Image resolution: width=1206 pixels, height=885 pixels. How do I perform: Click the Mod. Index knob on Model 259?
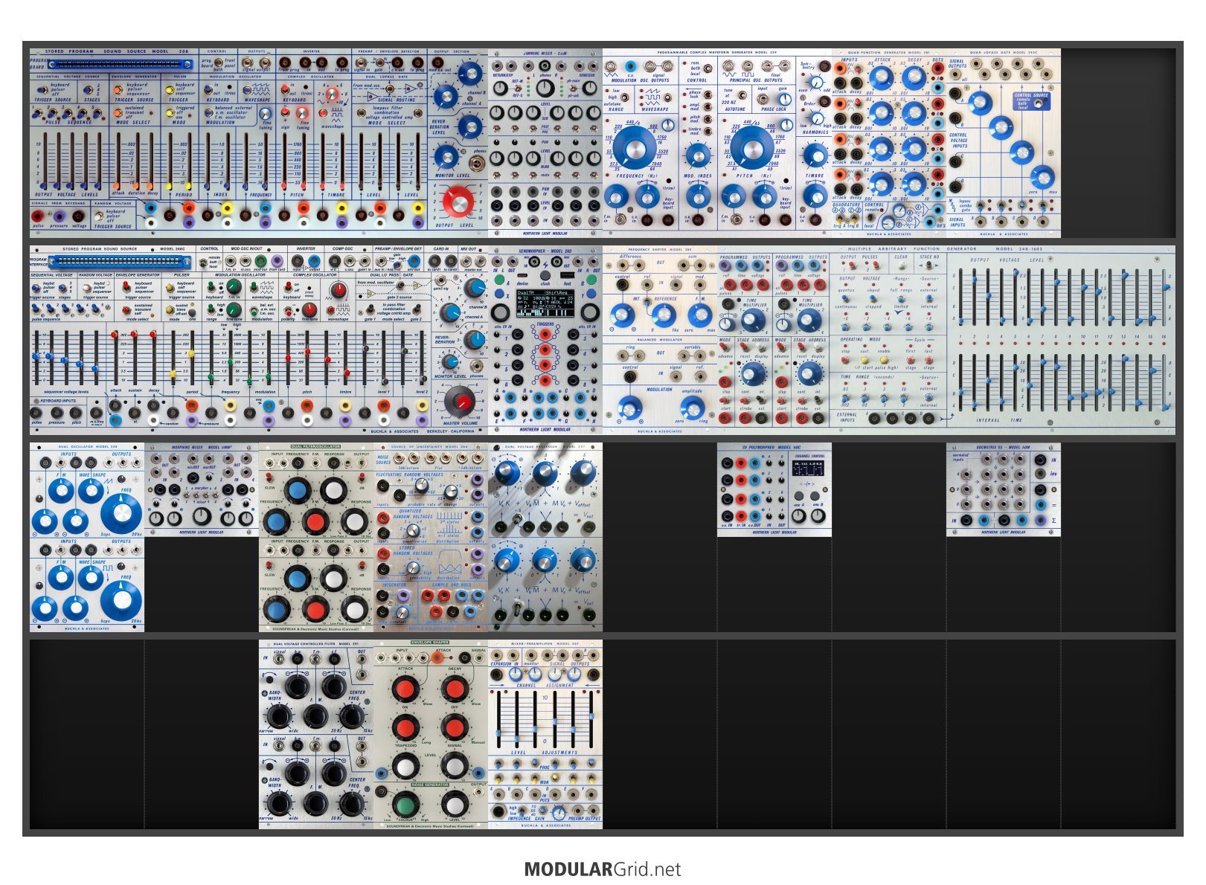(697, 155)
